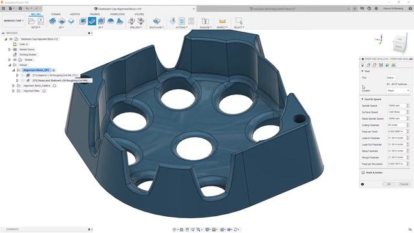
Task: Select the 3D Parallel icon
Action: [x=101, y=21]
